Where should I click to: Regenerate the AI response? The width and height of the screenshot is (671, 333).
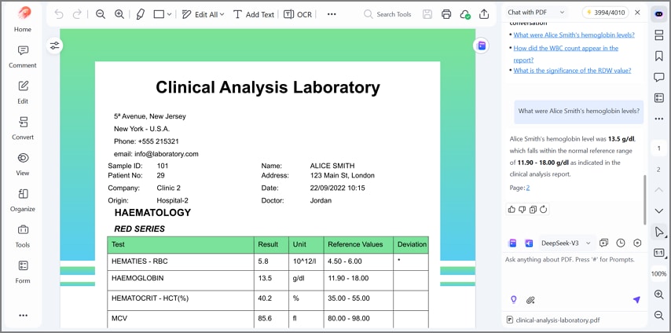[544, 209]
